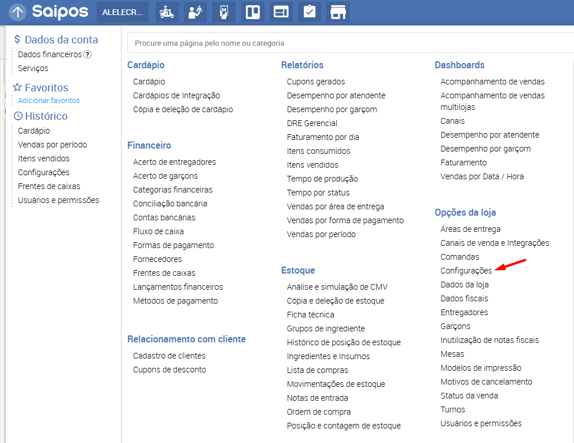Open the kanban board icon in toolbar

point(252,12)
